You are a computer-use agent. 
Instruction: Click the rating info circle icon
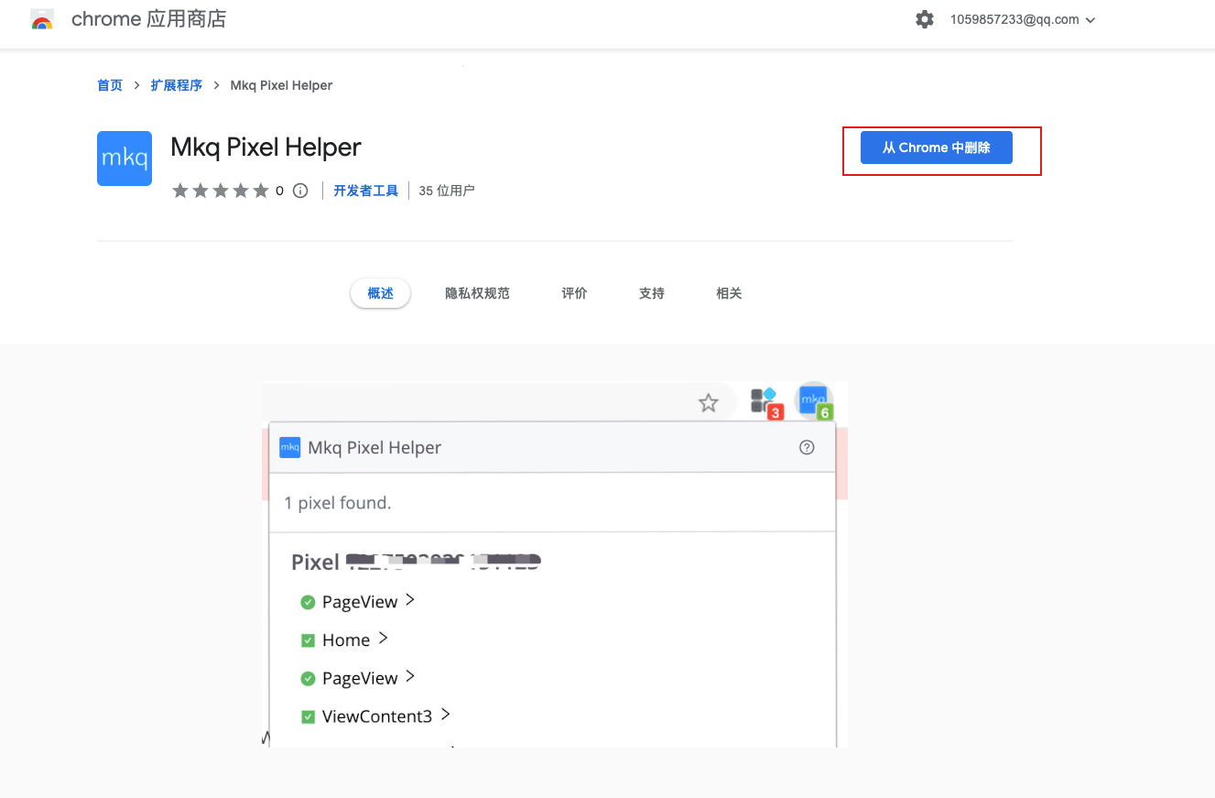click(x=300, y=191)
